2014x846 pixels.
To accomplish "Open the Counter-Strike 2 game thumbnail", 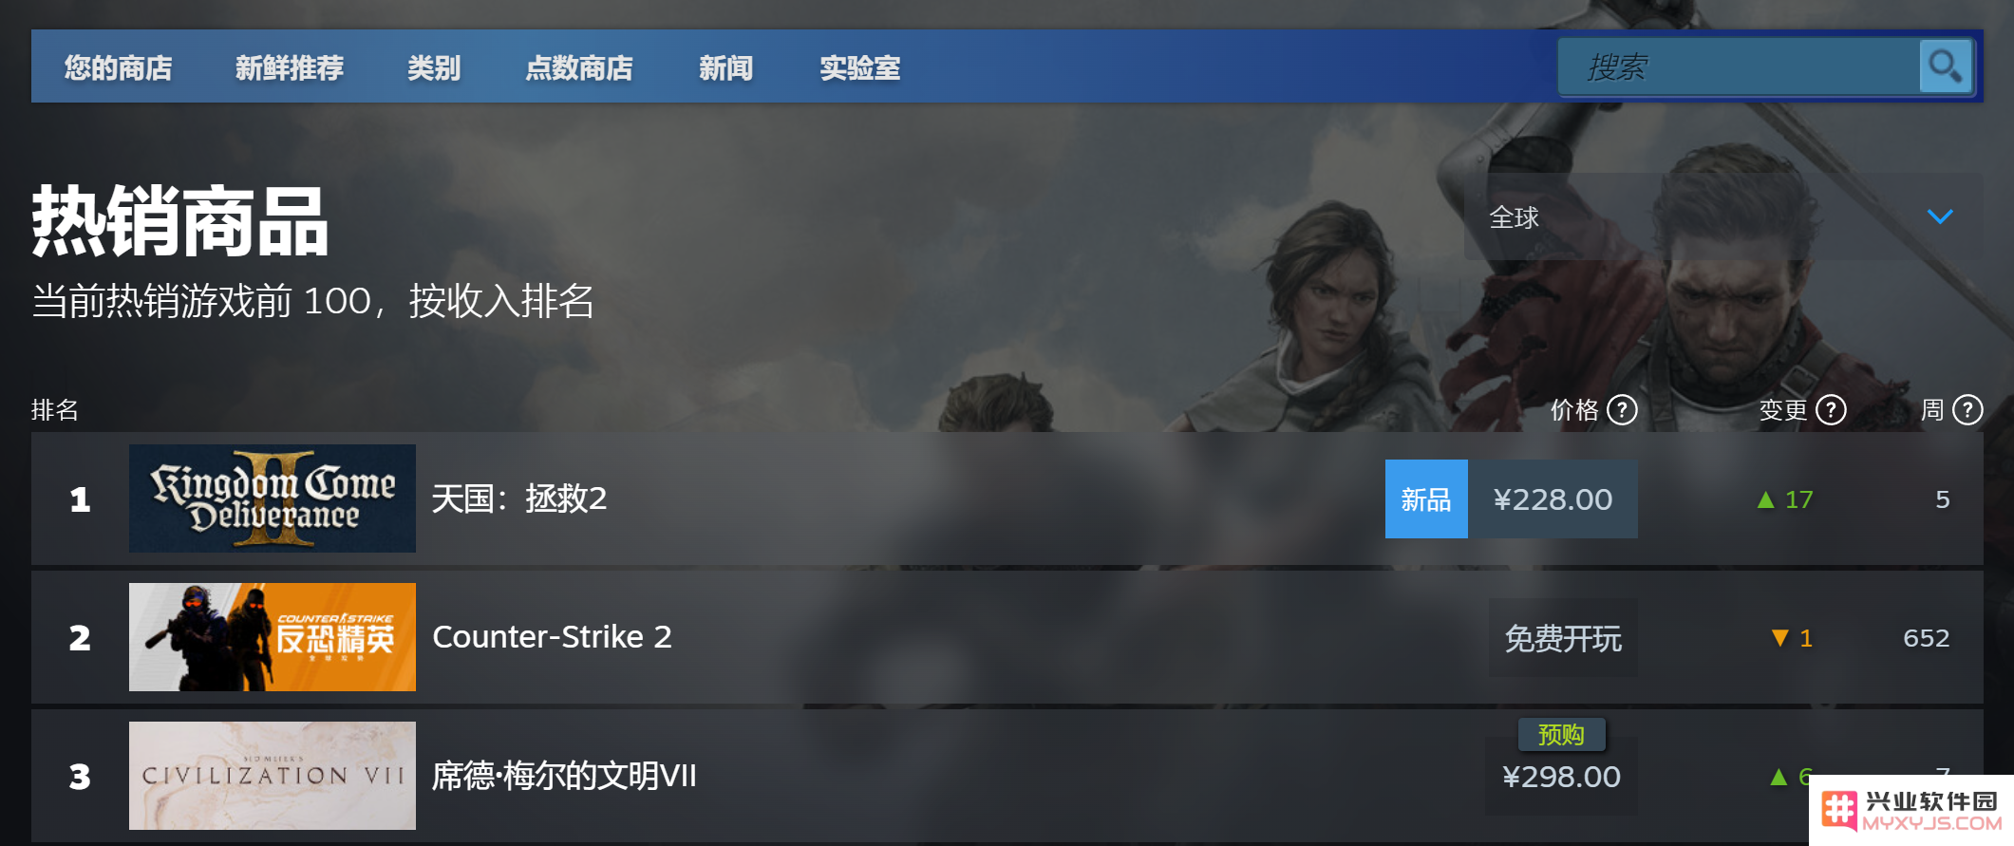I will (273, 637).
